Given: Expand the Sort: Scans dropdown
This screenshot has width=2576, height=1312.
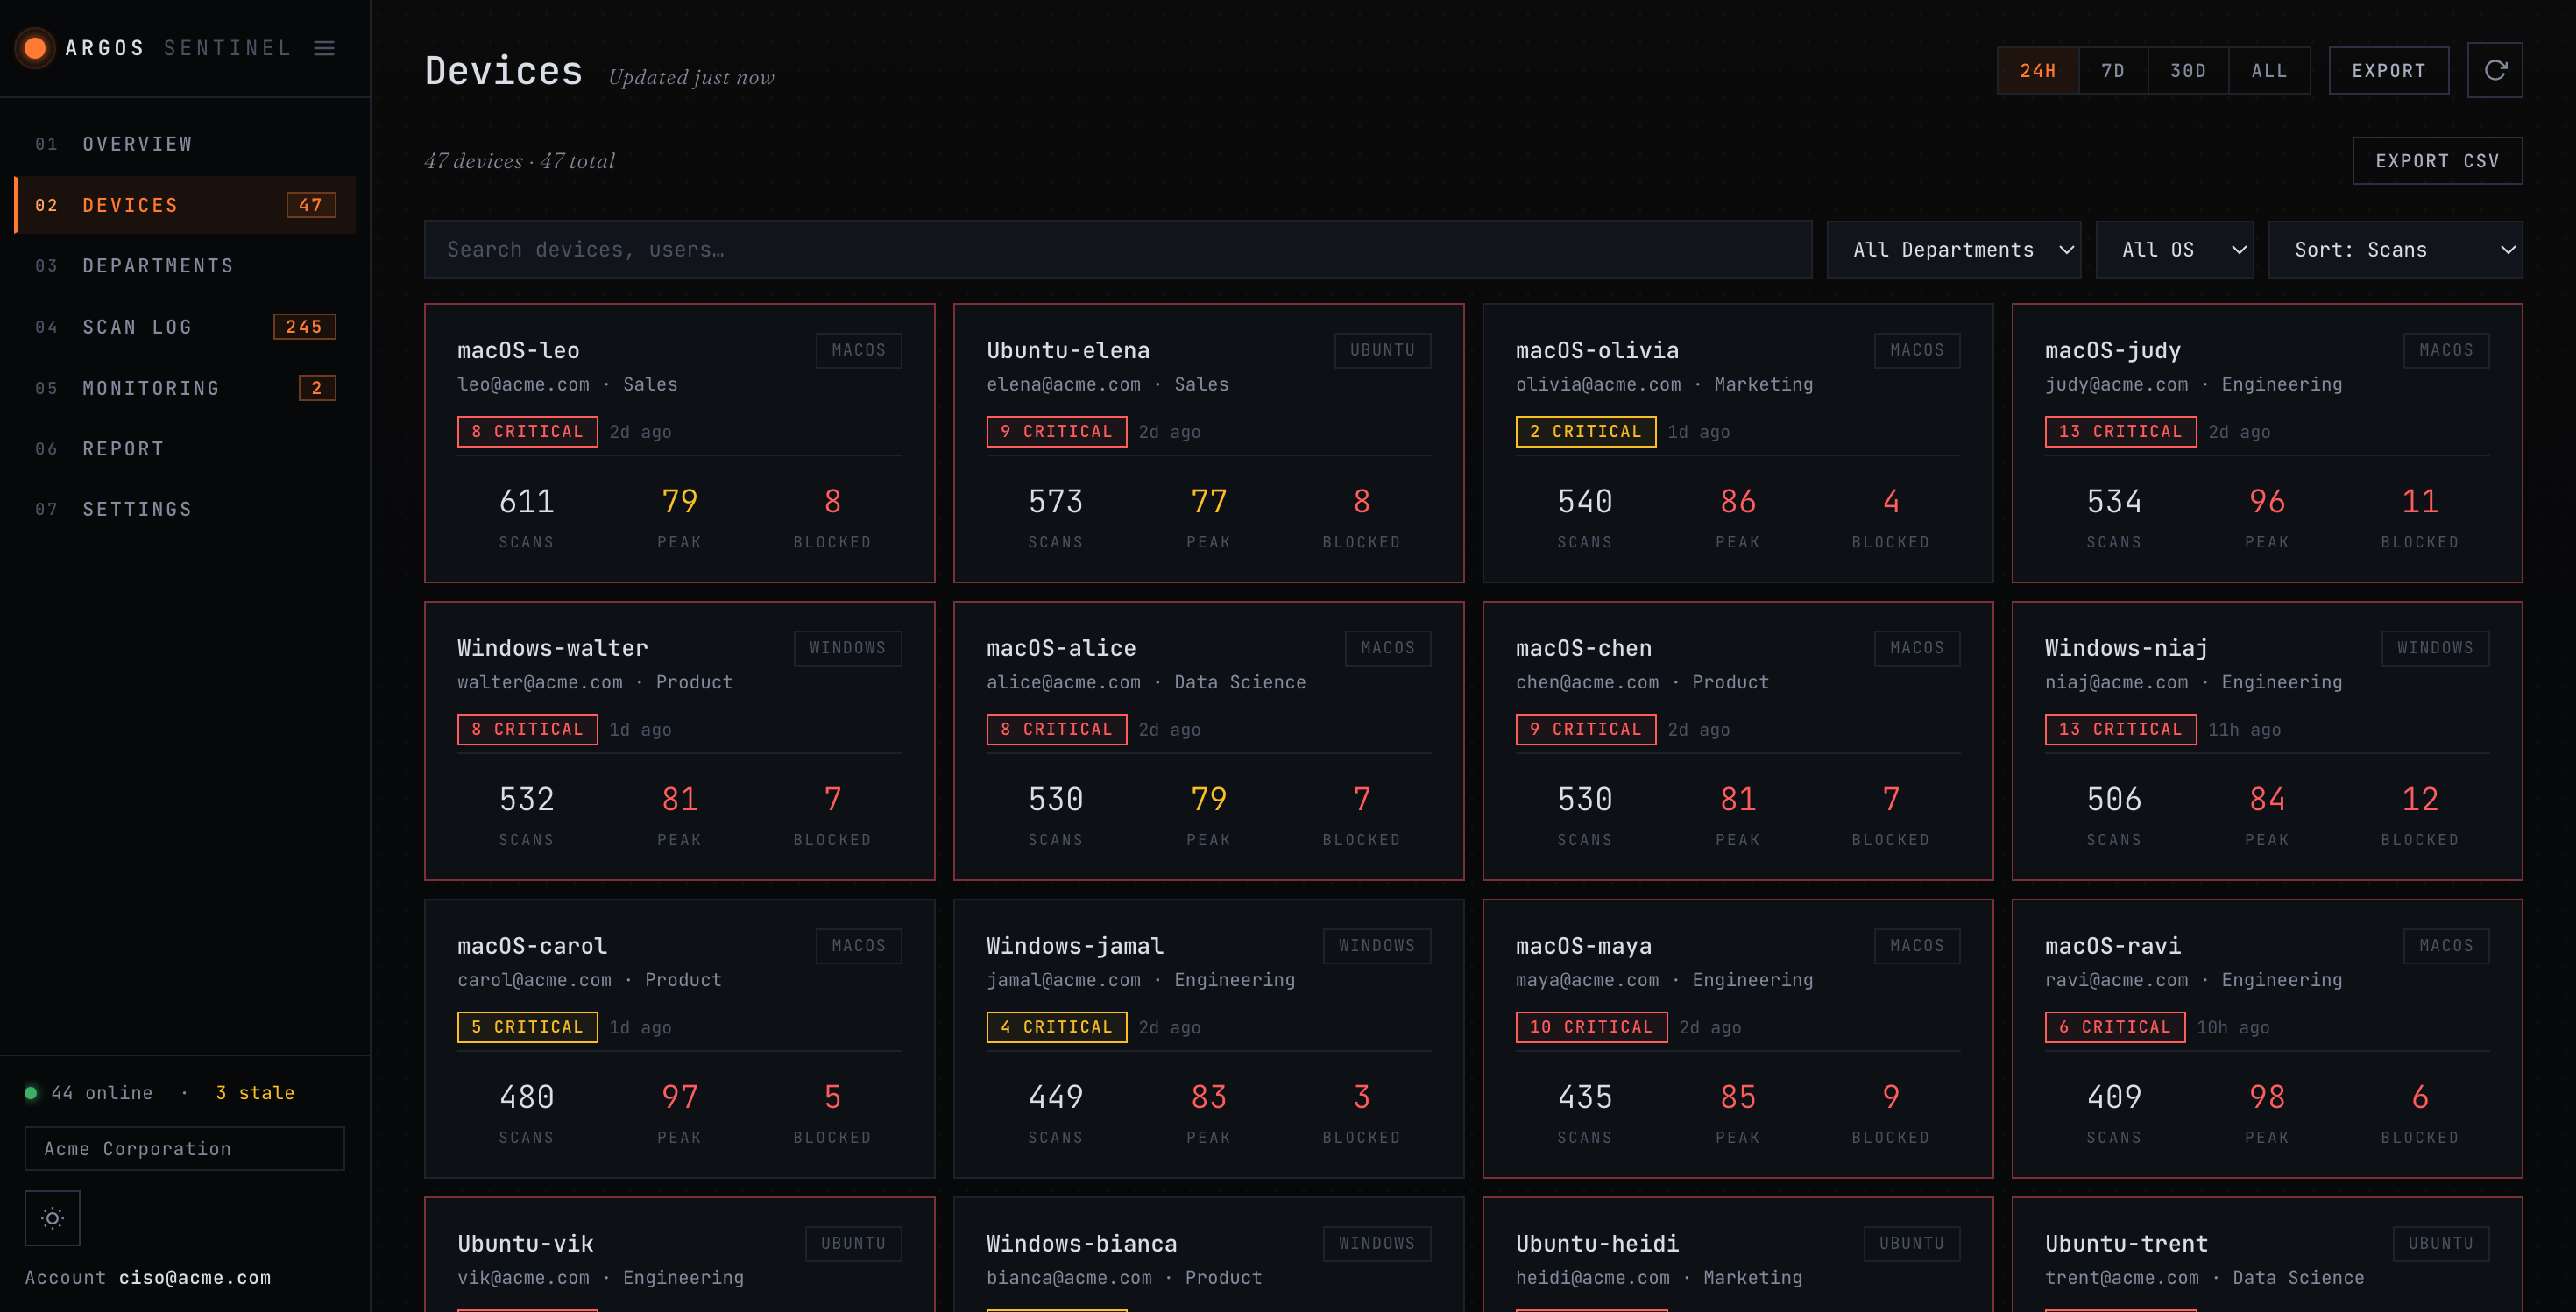Looking at the screenshot, I should point(2395,250).
